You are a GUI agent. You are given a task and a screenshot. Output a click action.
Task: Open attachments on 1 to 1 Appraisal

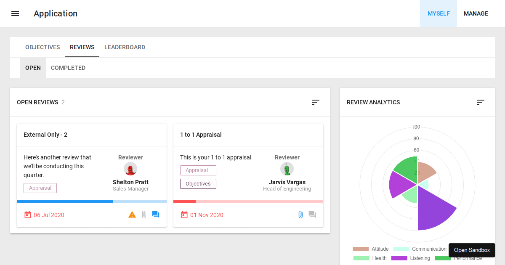coord(300,214)
